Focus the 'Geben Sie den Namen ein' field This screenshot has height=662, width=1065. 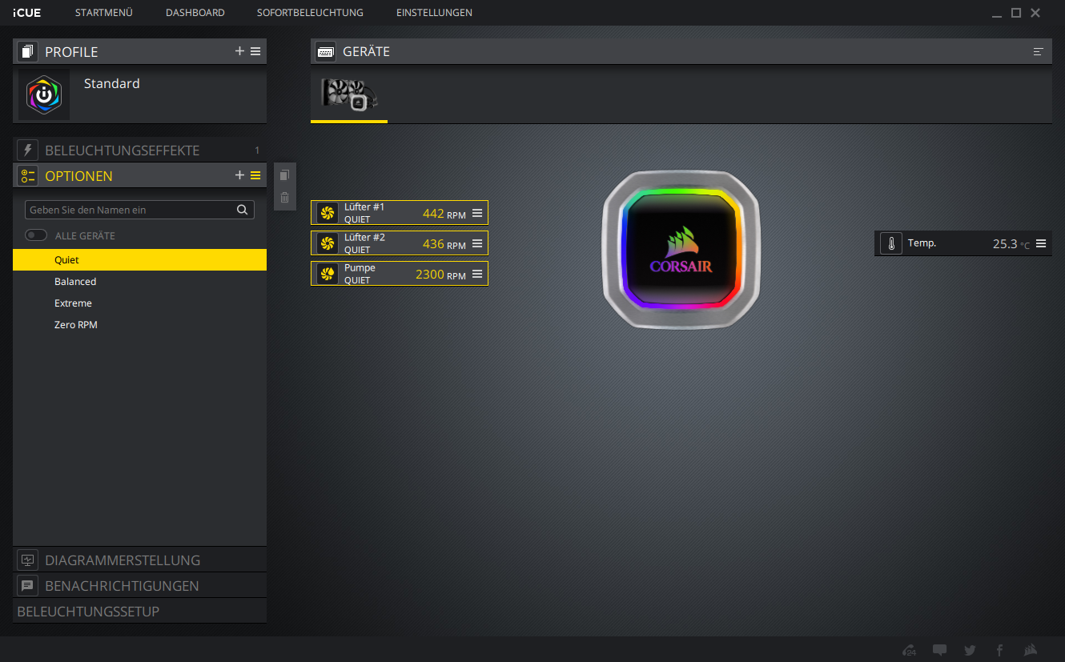[139, 210]
